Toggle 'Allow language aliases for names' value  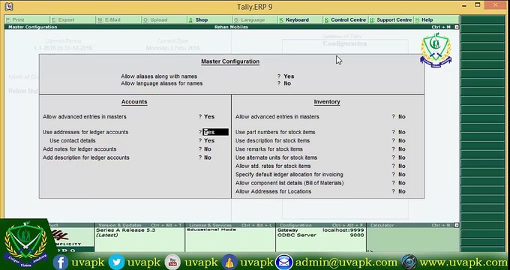287,83
